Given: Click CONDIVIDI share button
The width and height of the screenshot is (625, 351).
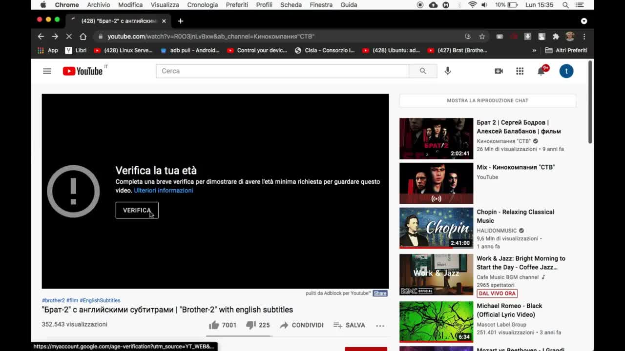Looking at the screenshot, I should point(302,325).
